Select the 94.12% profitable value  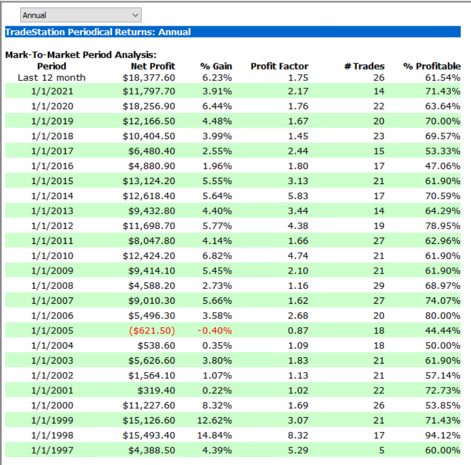pyautogui.click(x=441, y=435)
